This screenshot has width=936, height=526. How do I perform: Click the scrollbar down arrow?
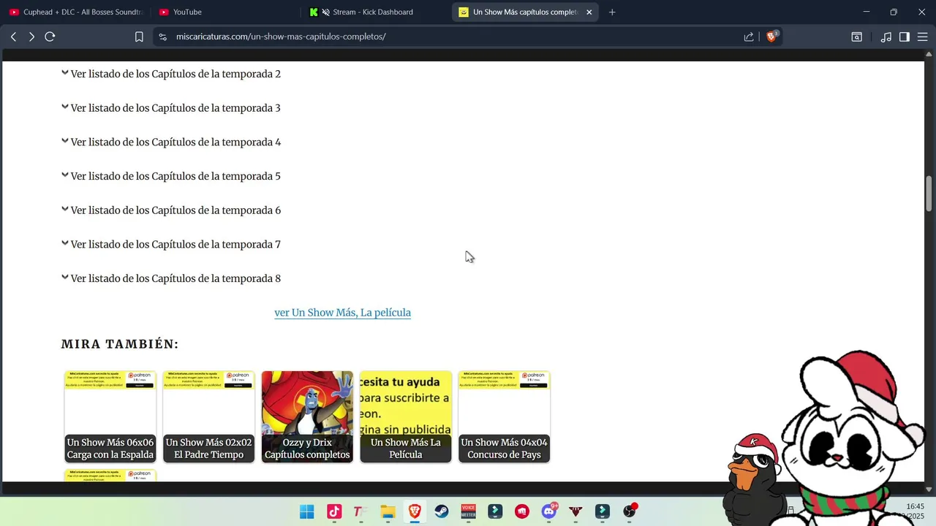pos(929,489)
